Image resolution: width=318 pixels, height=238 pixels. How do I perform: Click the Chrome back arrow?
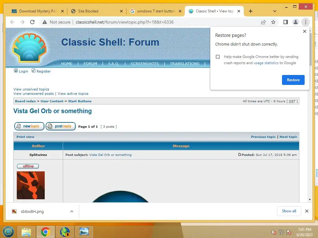12,22
